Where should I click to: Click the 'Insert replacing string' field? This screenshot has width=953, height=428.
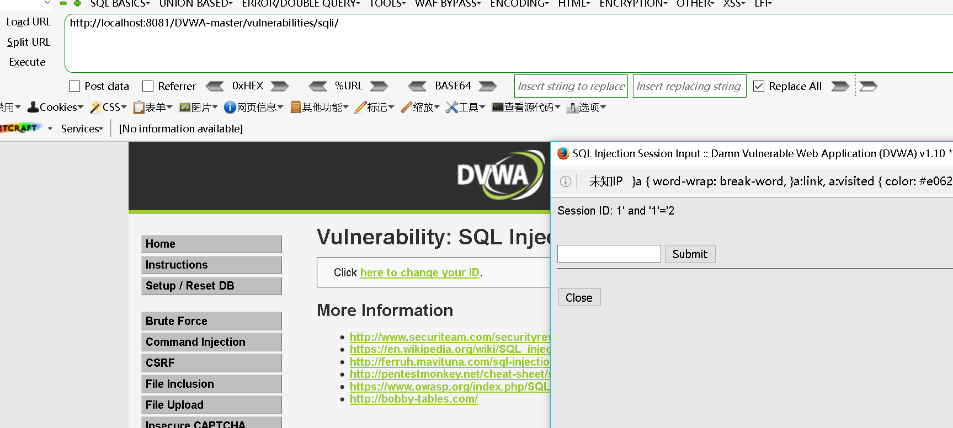[690, 86]
